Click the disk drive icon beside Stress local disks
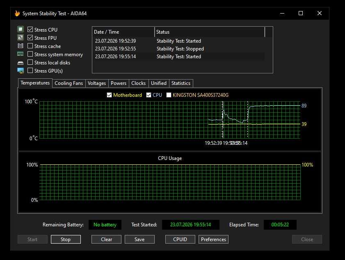 pos(21,63)
